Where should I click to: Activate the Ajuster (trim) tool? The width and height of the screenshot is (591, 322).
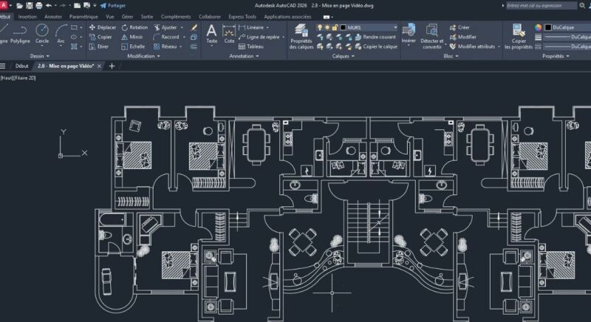pos(165,27)
